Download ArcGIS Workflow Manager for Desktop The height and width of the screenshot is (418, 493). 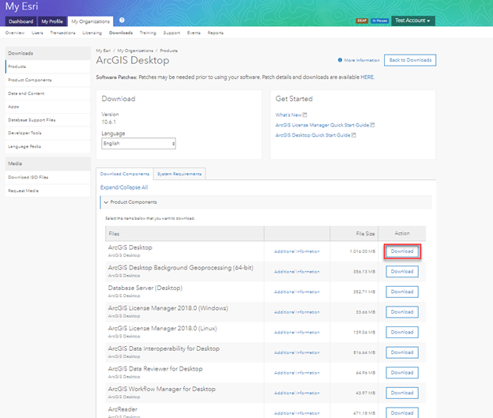402,393
